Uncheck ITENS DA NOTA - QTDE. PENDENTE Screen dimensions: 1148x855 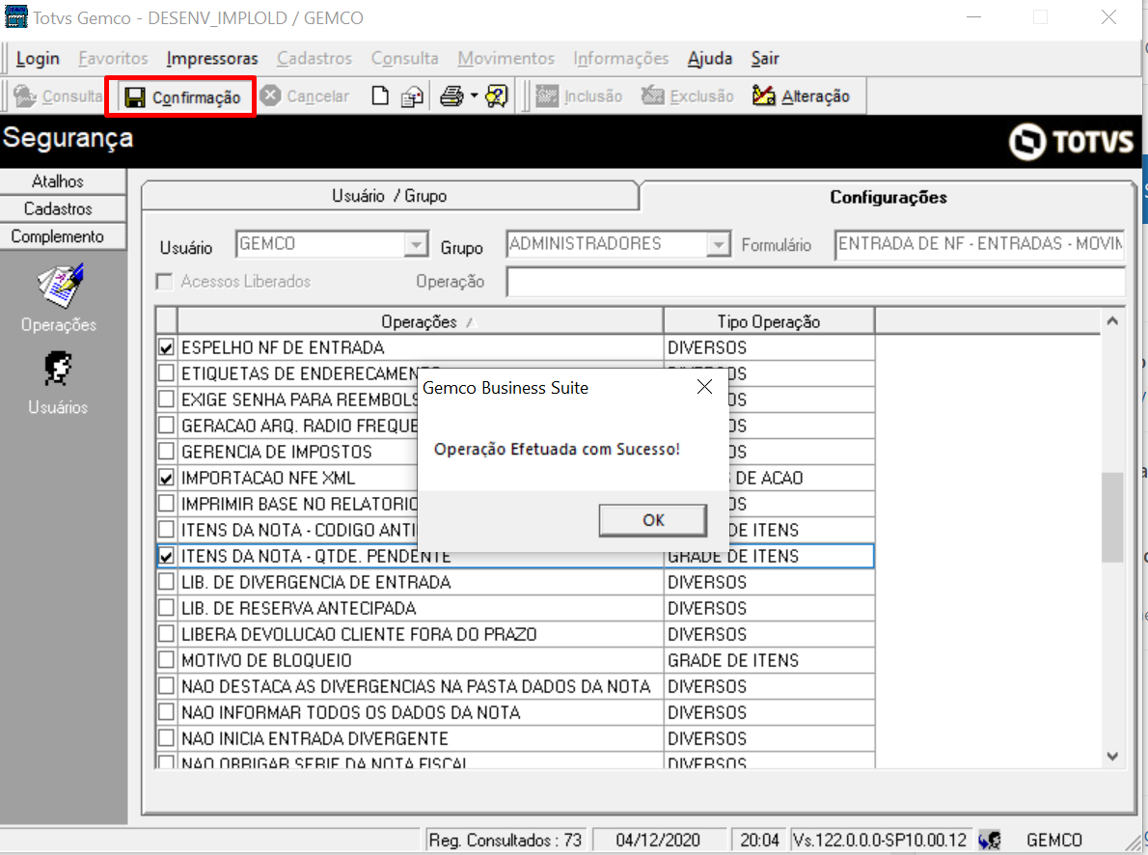166,556
